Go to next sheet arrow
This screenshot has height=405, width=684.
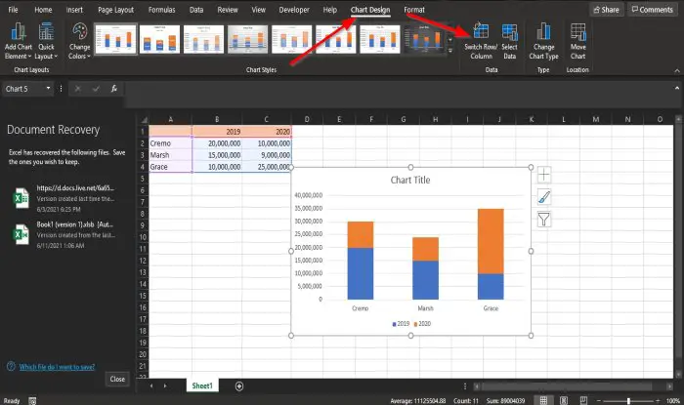(x=165, y=385)
